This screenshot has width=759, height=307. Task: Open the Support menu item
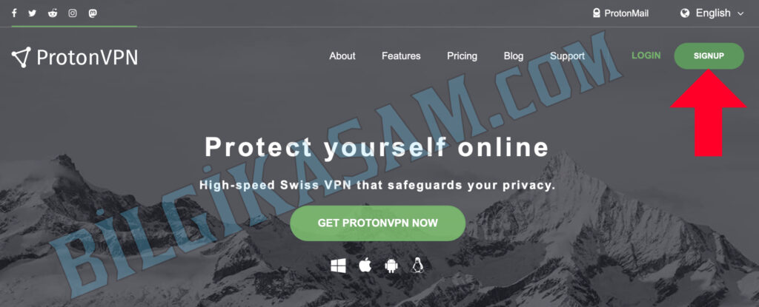click(567, 56)
